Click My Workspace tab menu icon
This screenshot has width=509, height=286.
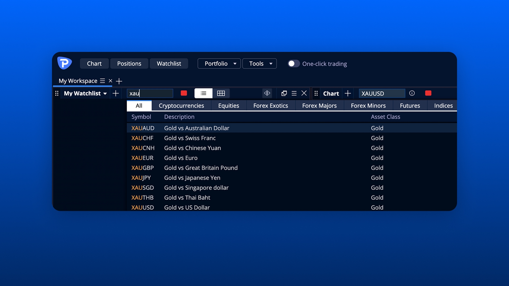coord(103,81)
